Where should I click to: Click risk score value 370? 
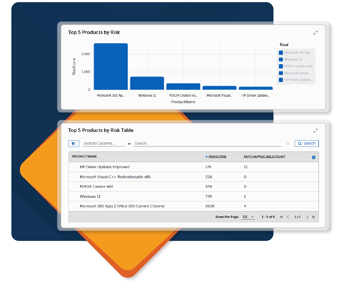pos(208,186)
